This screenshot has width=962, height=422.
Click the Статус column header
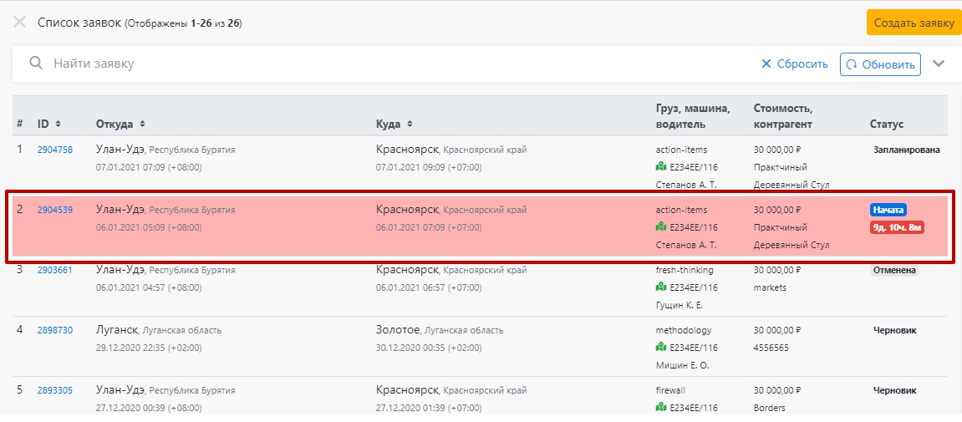tap(887, 124)
